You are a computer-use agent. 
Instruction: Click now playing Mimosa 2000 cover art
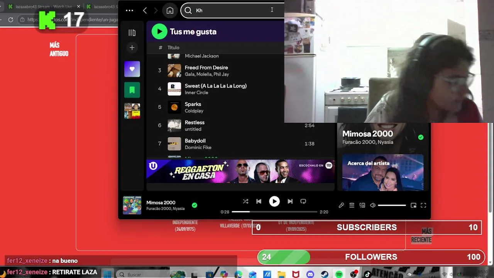pos(132,205)
